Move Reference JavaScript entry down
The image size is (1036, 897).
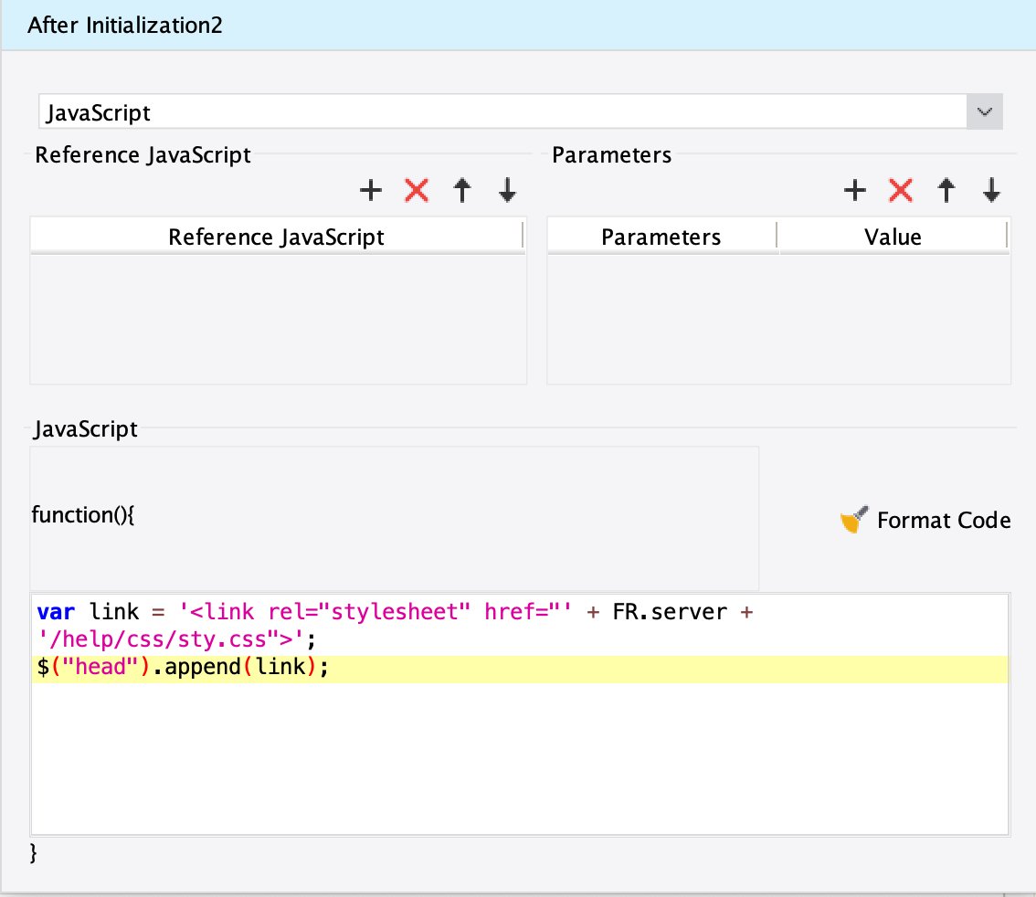507,190
